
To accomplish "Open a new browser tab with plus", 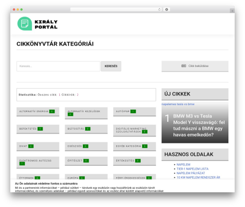I will pos(232,11).
